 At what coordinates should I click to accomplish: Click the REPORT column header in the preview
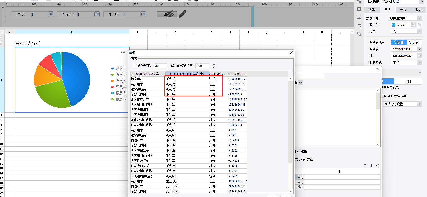(x=237, y=74)
